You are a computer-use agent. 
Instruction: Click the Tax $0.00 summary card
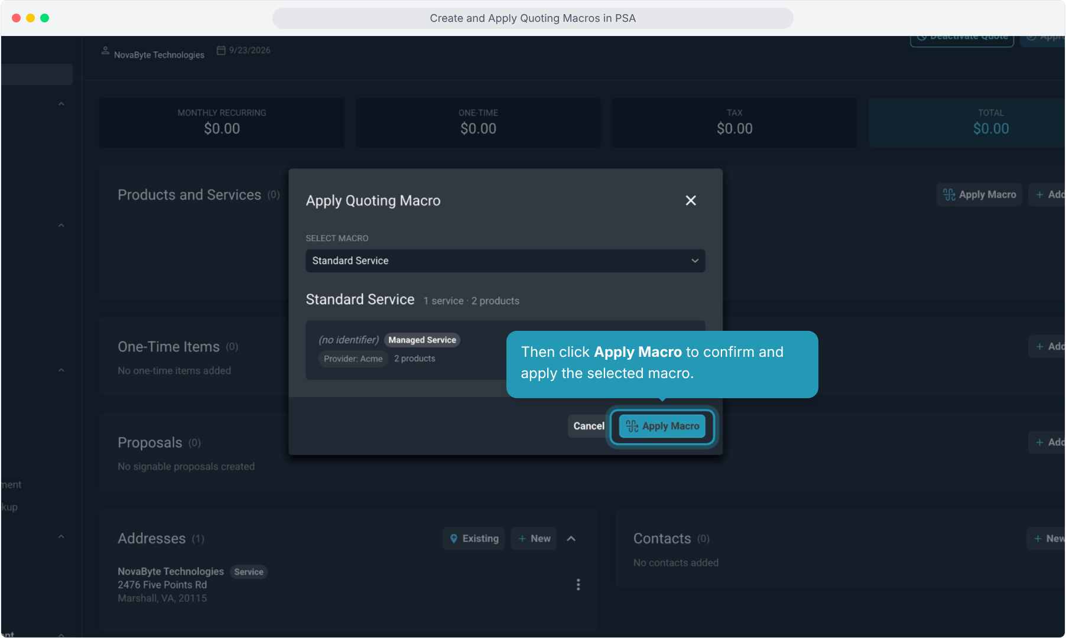[735, 123]
